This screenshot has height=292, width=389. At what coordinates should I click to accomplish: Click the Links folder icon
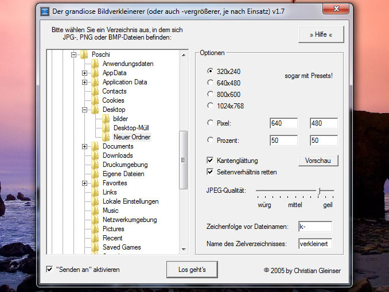tap(95, 192)
